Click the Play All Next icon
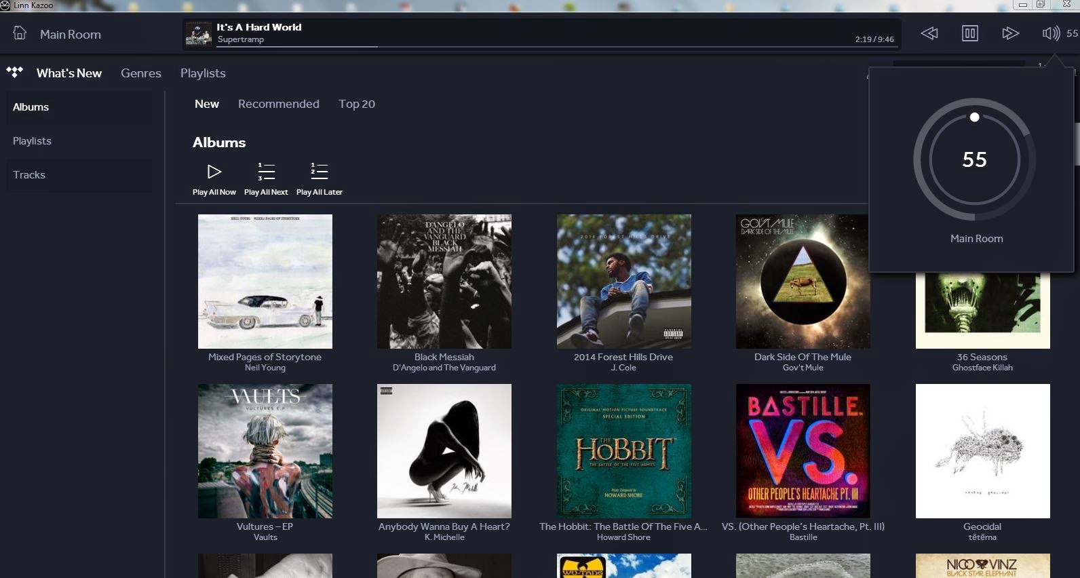 click(x=266, y=172)
